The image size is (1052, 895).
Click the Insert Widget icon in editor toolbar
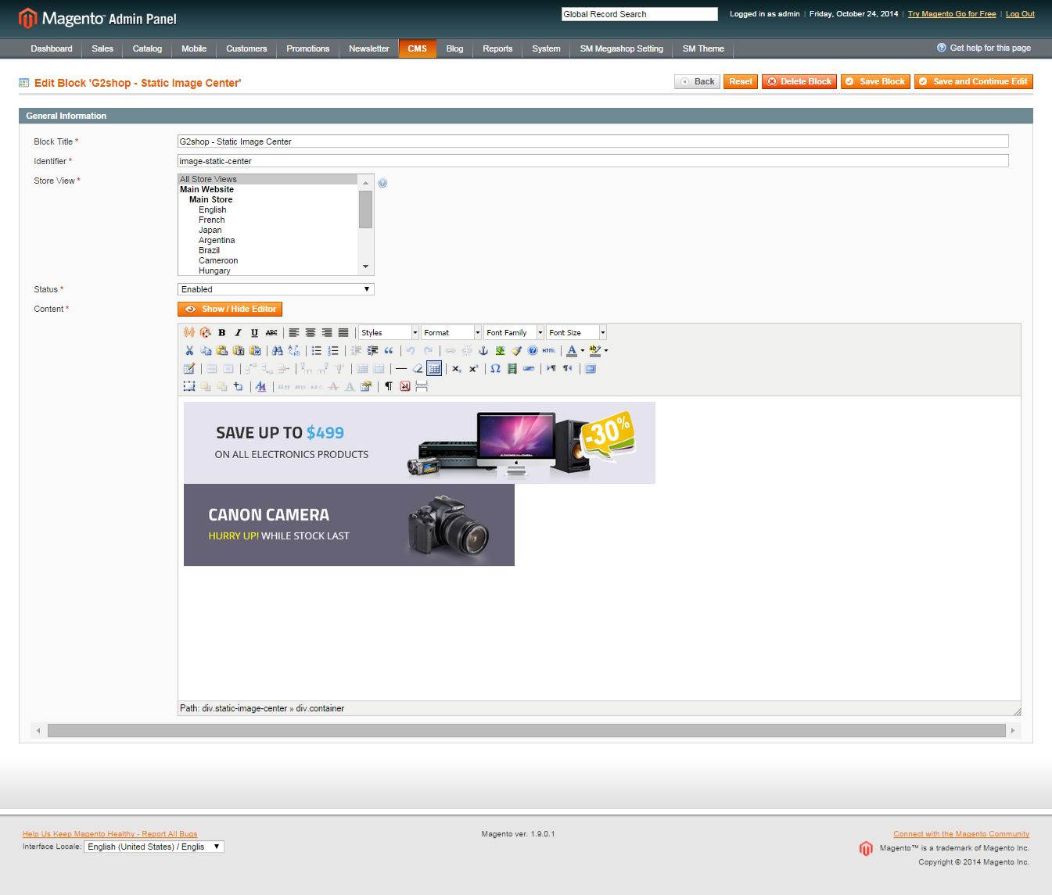(206, 333)
